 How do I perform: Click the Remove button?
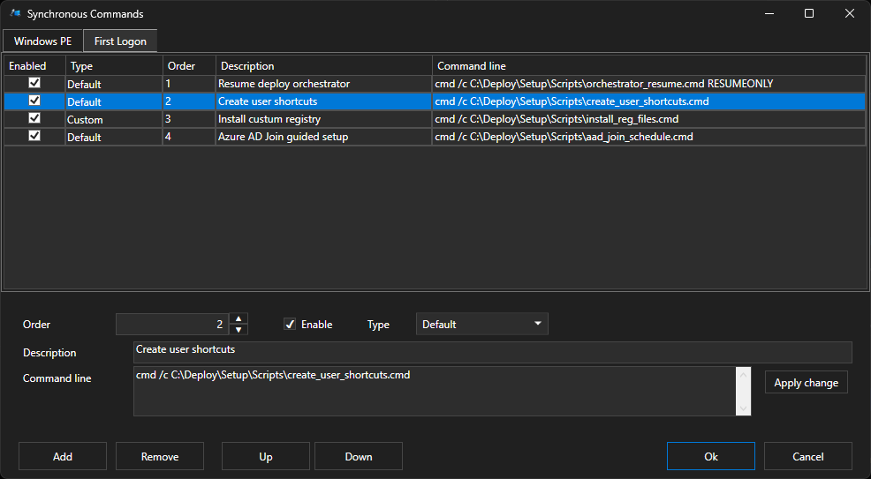pyautogui.click(x=160, y=456)
